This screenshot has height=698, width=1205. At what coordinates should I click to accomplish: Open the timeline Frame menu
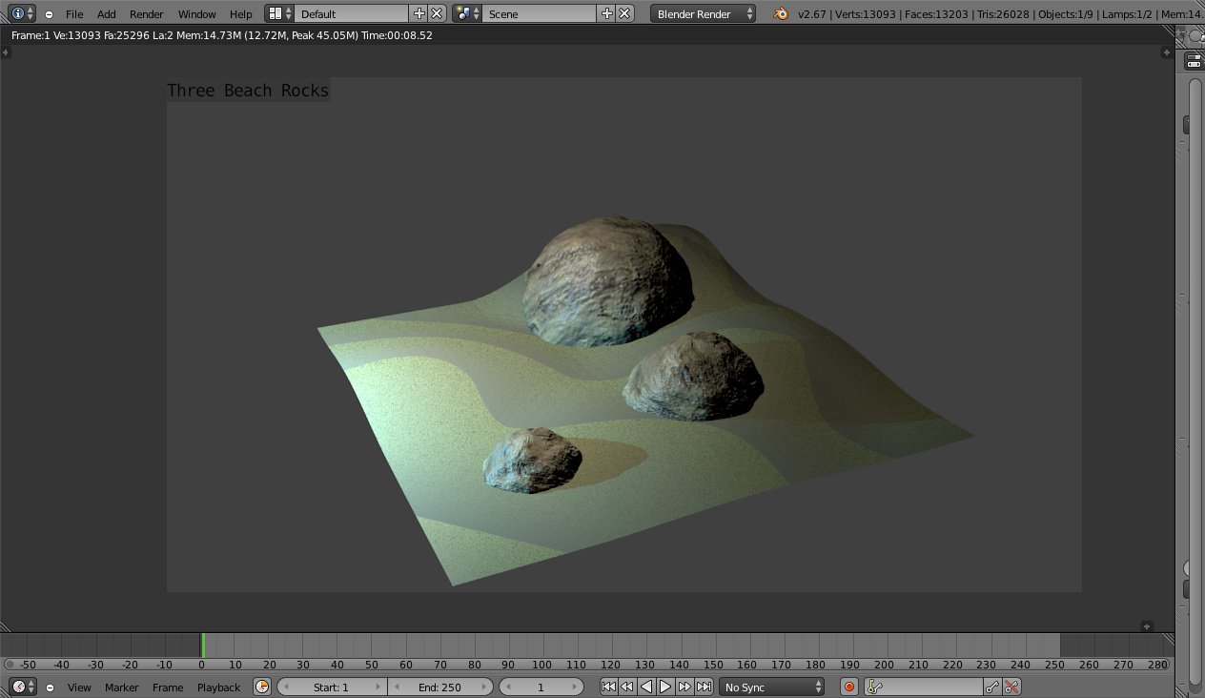(x=168, y=688)
